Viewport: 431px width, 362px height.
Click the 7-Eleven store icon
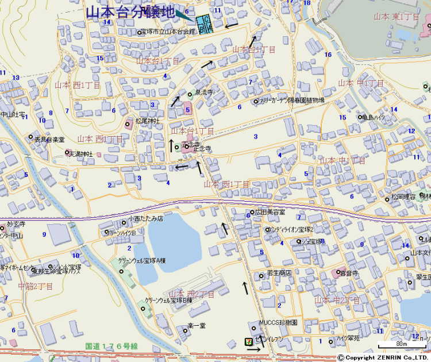click(x=248, y=341)
